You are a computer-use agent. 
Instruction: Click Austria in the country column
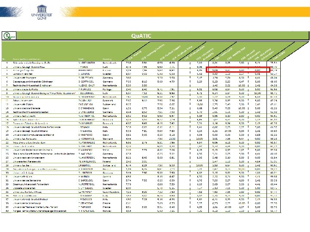pos(106,177)
